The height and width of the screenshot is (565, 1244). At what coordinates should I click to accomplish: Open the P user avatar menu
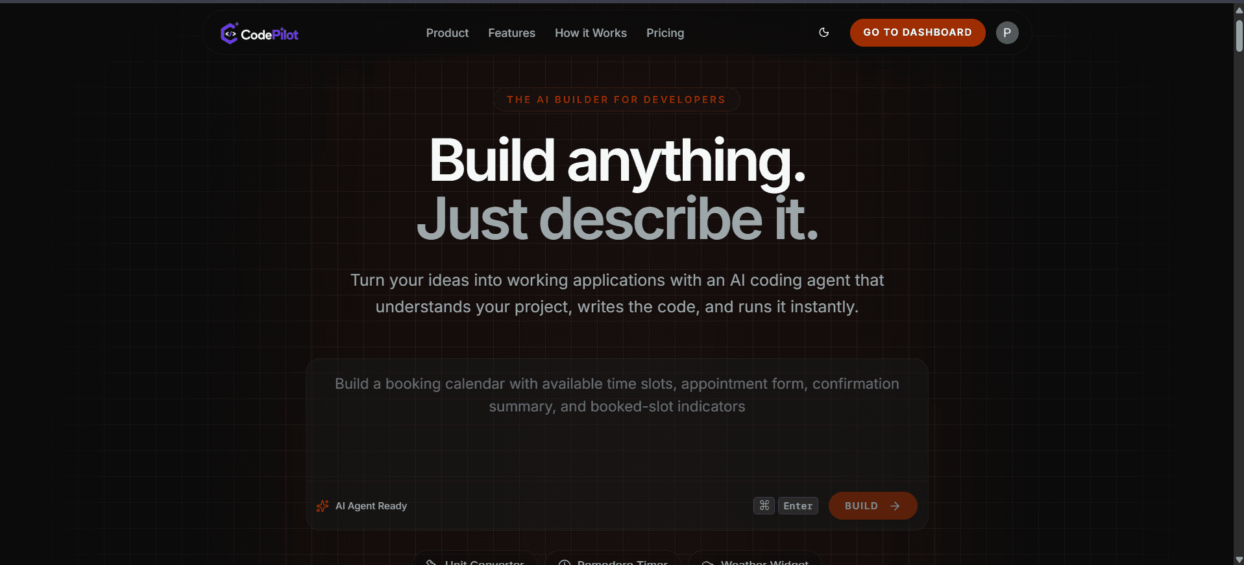pyautogui.click(x=1007, y=32)
